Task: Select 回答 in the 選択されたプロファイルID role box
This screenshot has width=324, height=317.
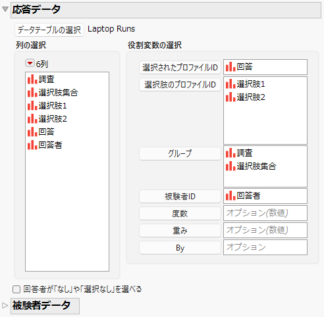Action: click(x=265, y=67)
